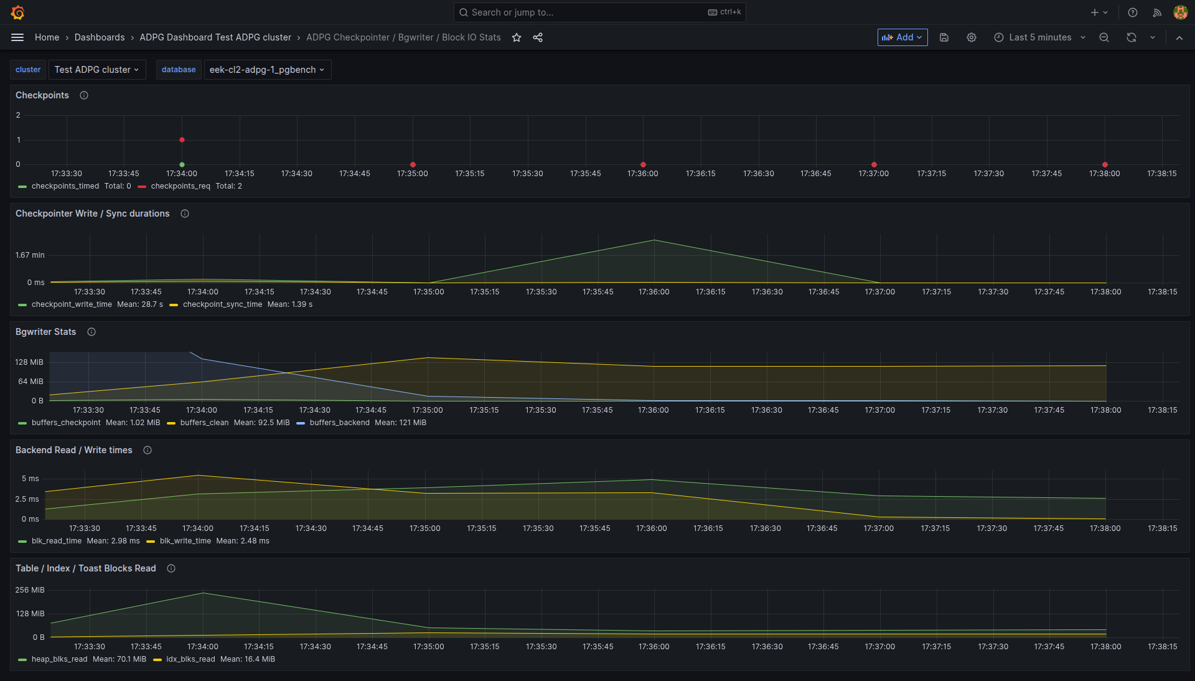1195x681 pixels.
Task: Go to Dashboards breadcrumb
Action: (x=100, y=37)
